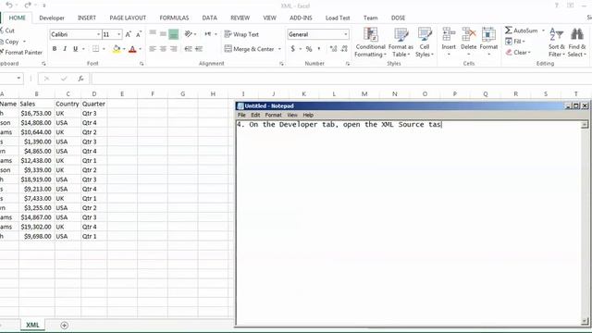The height and width of the screenshot is (333, 592).
Task: Open Notepad Format menu
Action: point(274,115)
